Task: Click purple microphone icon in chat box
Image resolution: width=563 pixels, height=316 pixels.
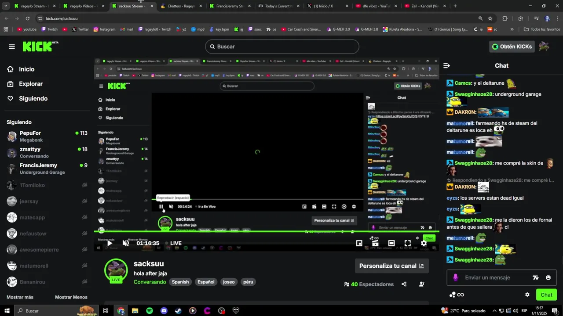Action: [x=455, y=277]
